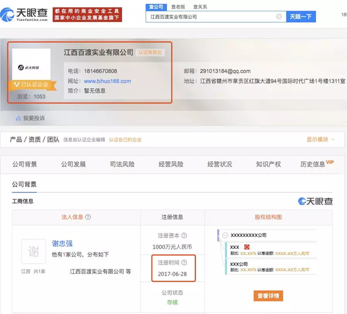The height and width of the screenshot is (314, 347).
Task: Collapse the XXXXXXXXX公司 equity tree node
Action: point(225,235)
